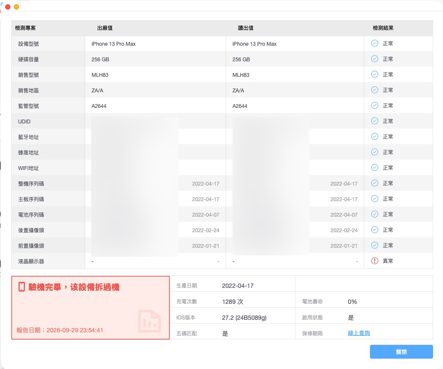This screenshot has width=443, height=369.
Task: Click the UDID row check icon
Action: click(374, 121)
